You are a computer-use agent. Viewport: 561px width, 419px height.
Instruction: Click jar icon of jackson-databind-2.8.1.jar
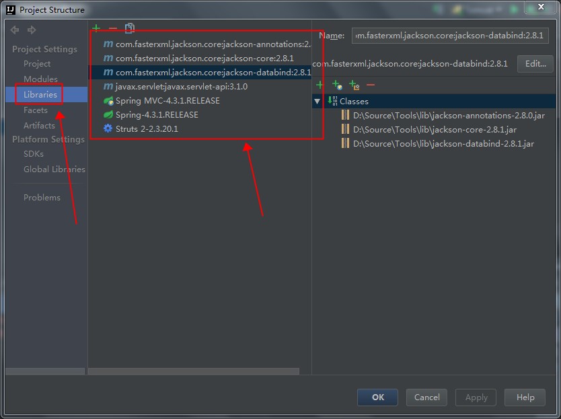coord(345,143)
